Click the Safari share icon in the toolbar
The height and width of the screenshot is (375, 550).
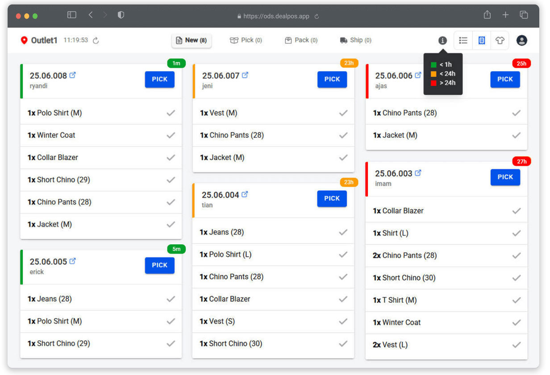(x=487, y=15)
